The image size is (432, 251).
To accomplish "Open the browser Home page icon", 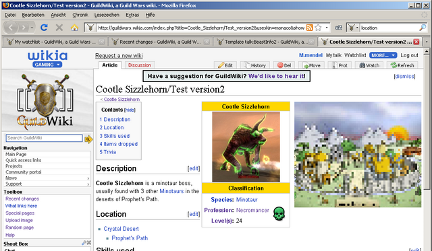I will tap(74, 28).
